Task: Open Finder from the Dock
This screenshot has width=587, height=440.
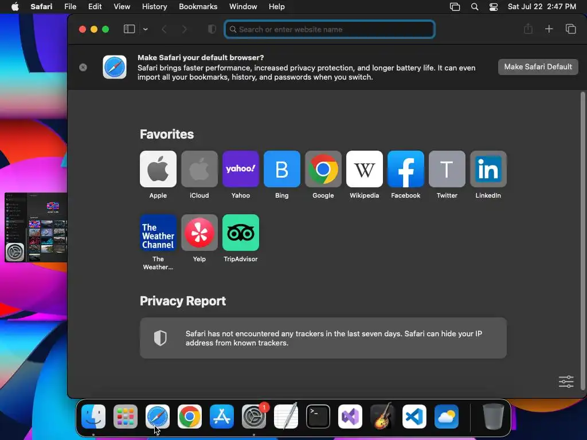Action: click(93, 417)
